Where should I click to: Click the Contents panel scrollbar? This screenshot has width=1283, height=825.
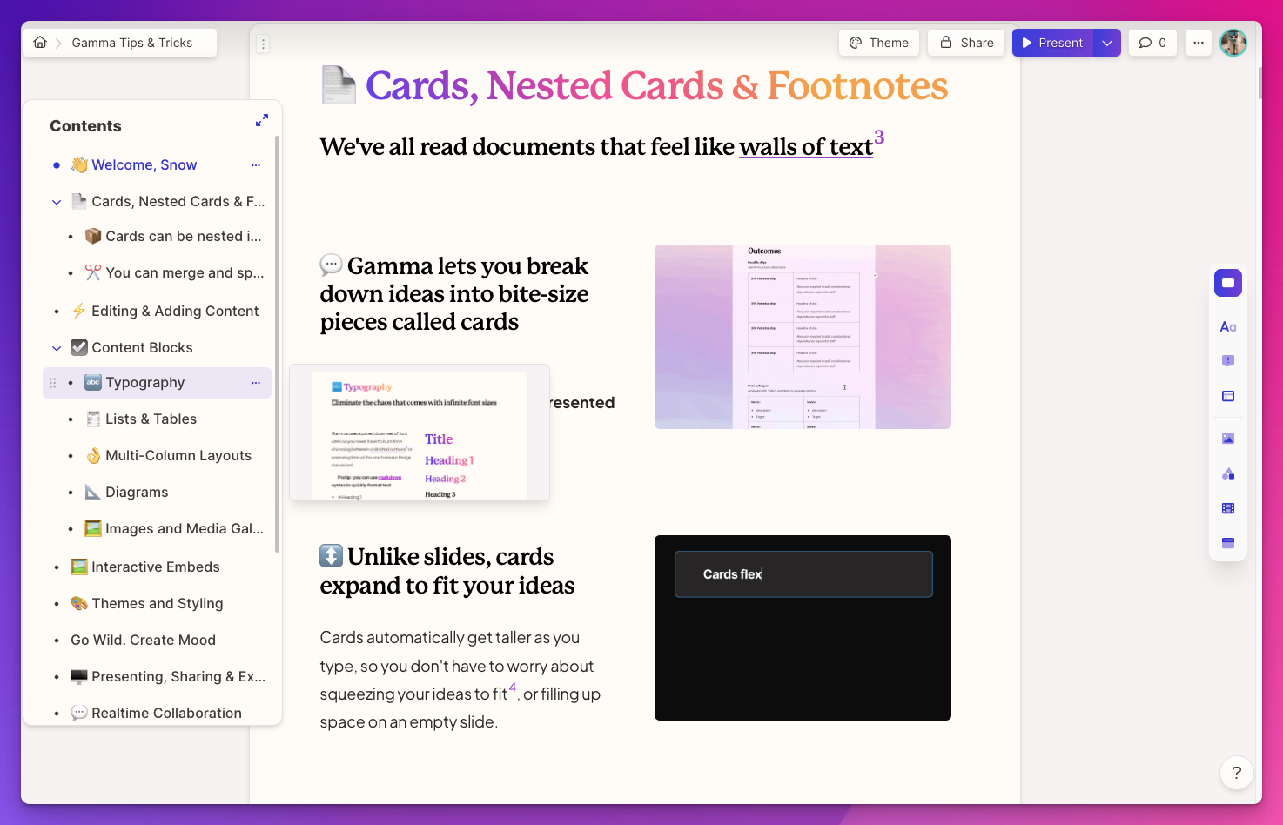click(277, 344)
